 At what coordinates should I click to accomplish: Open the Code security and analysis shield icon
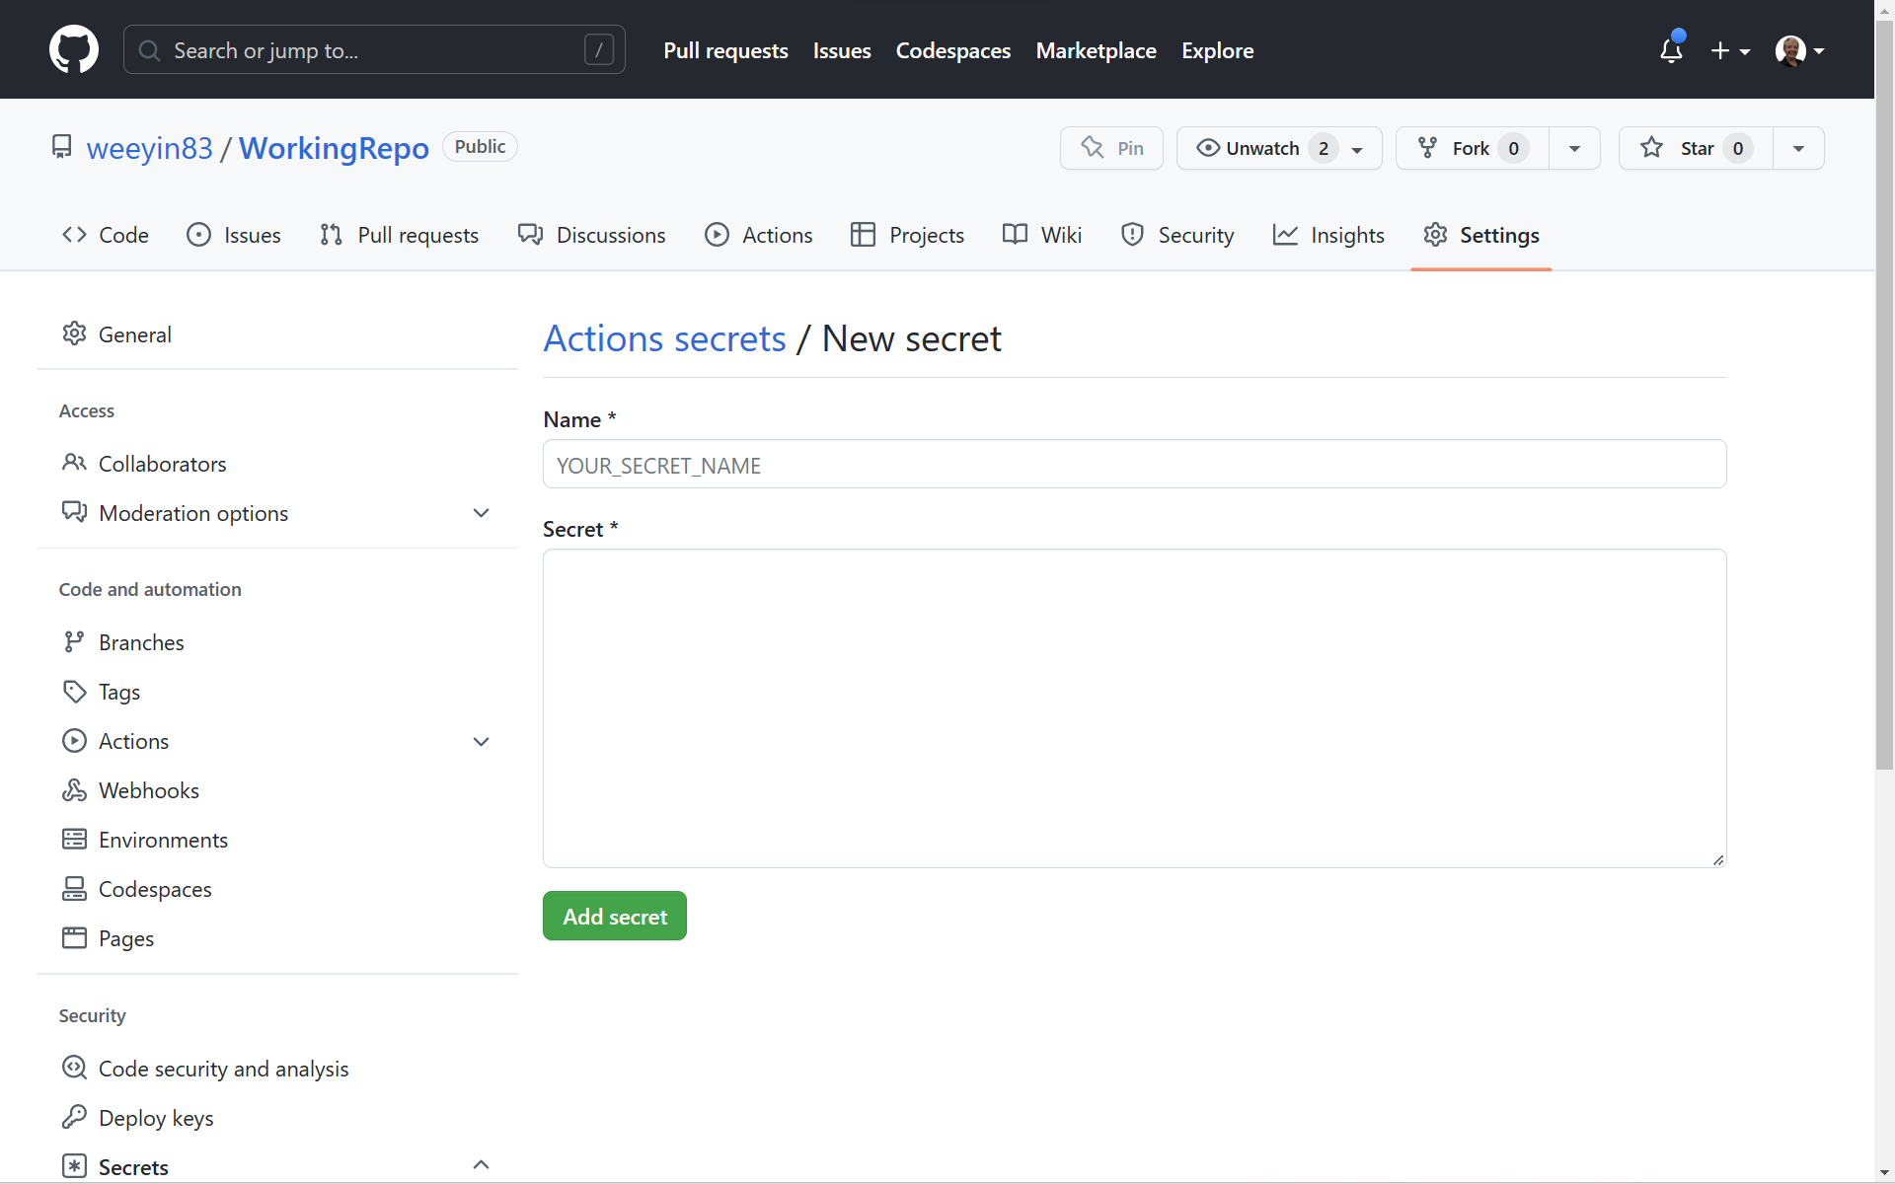tap(75, 1068)
